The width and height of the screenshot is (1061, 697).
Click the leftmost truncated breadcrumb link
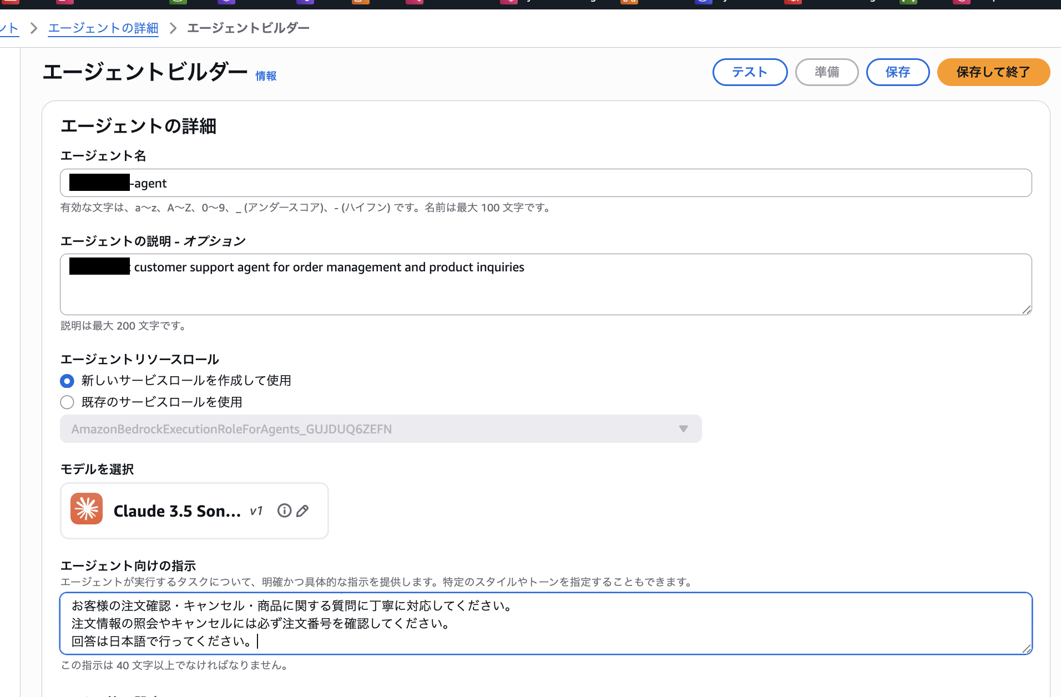(x=9, y=28)
